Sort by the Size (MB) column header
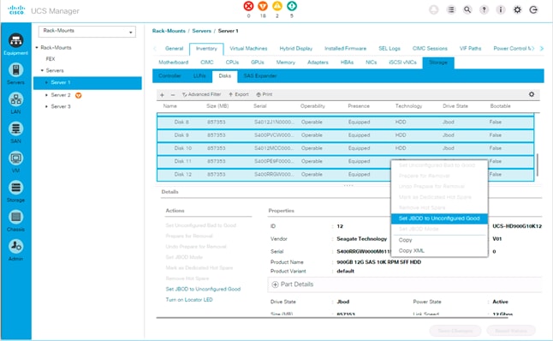This screenshot has width=553, height=341. [x=217, y=106]
